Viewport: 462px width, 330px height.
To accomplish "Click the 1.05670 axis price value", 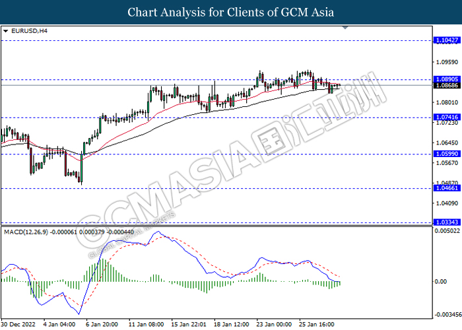I will pos(447,163).
